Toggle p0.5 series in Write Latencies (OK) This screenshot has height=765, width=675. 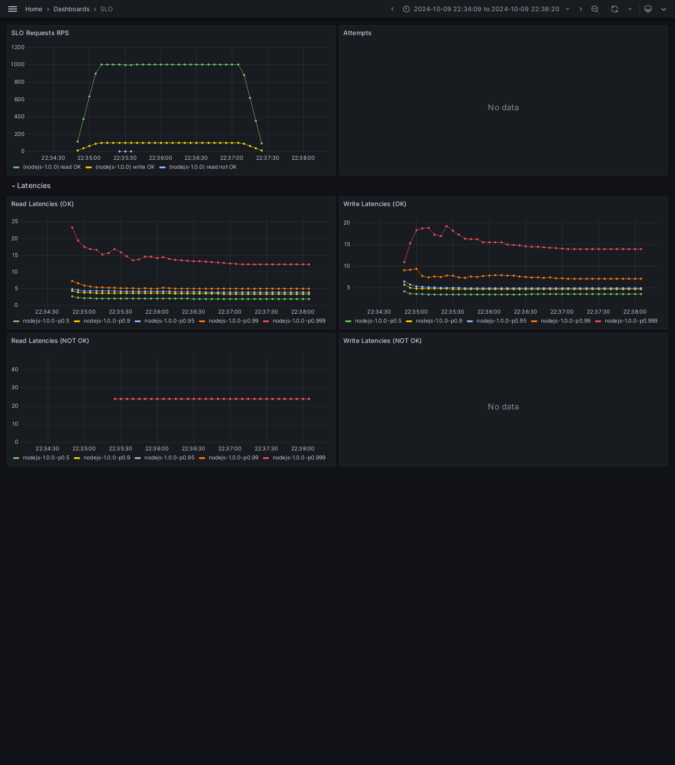click(x=378, y=321)
